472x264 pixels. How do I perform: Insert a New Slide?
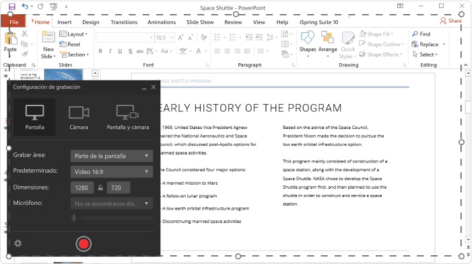[48, 44]
